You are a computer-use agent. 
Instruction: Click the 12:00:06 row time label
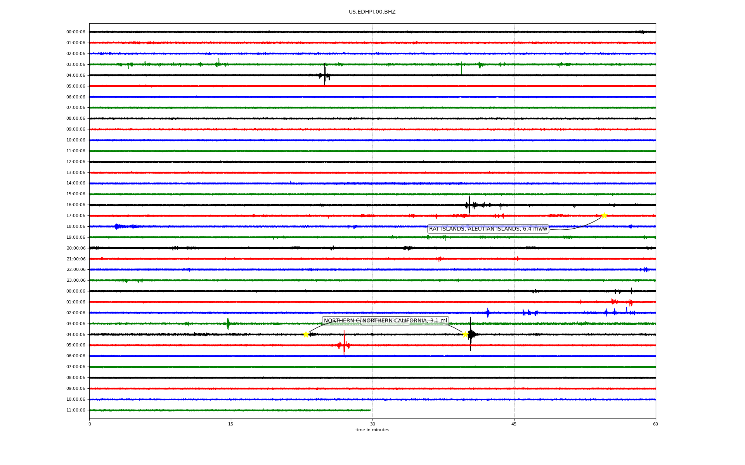76,162
